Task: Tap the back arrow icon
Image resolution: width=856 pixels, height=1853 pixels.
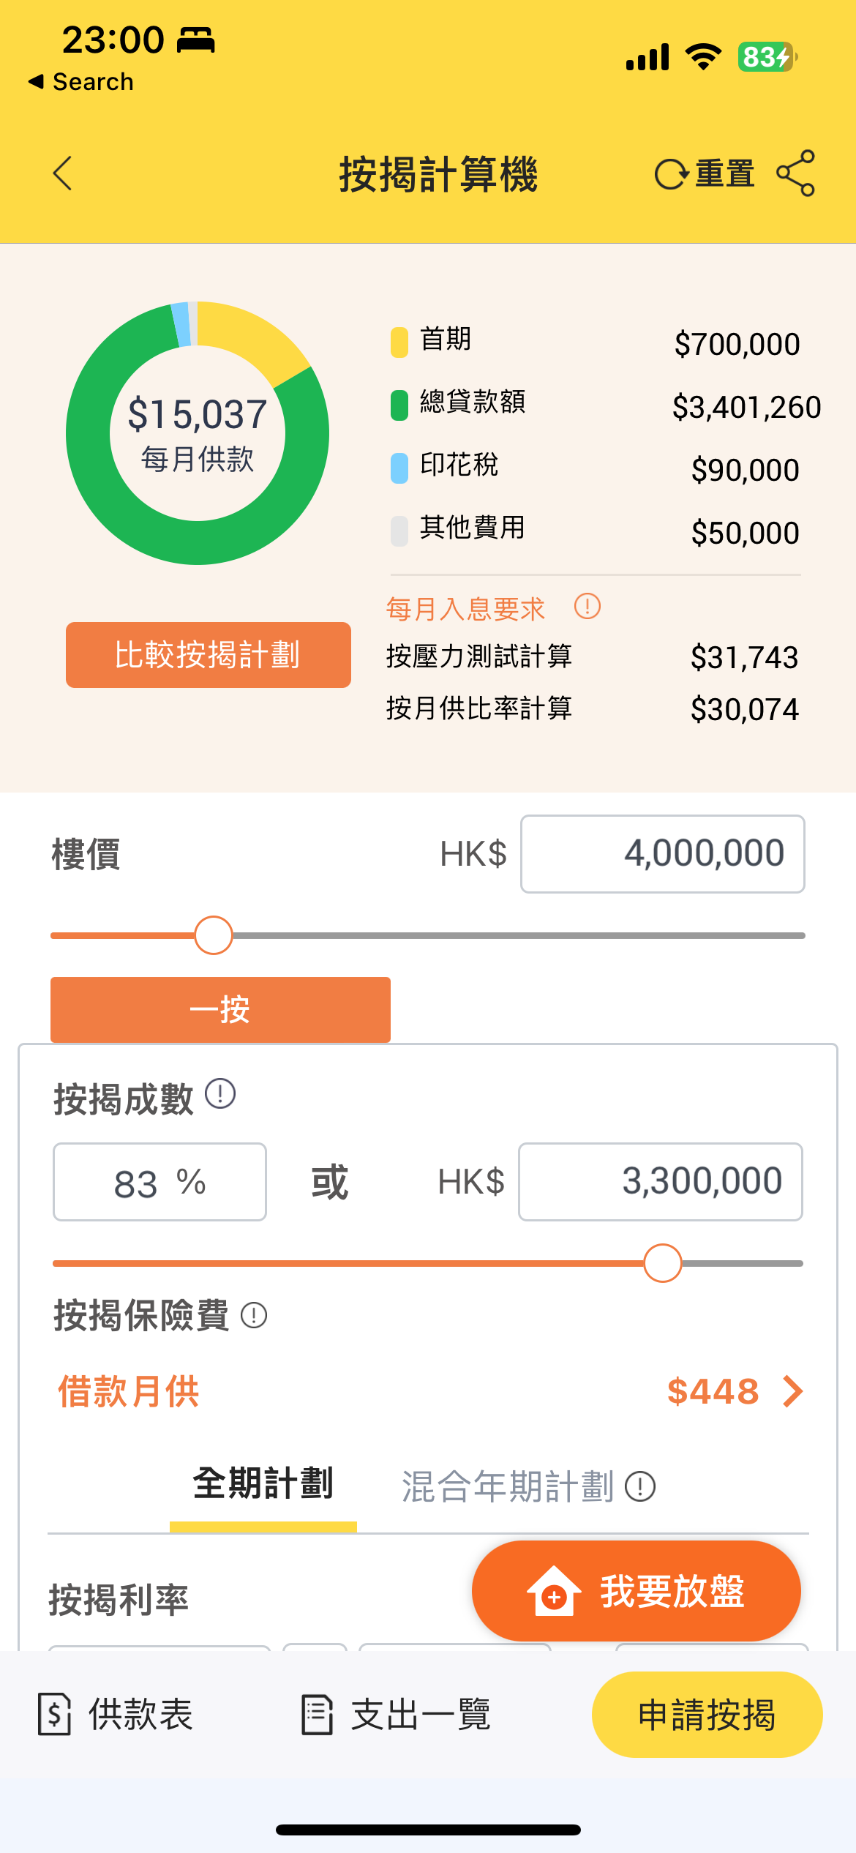Action: (63, 173)
